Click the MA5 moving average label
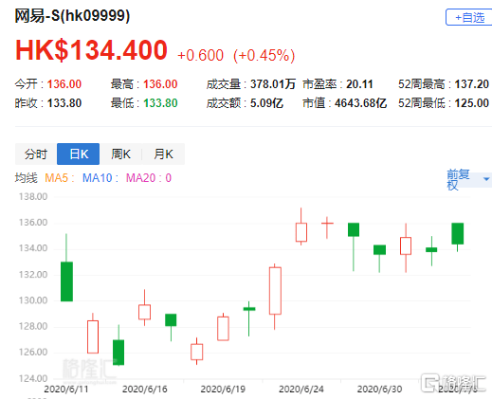The height and width of the screenshot is (399, 492). (60, 178)
